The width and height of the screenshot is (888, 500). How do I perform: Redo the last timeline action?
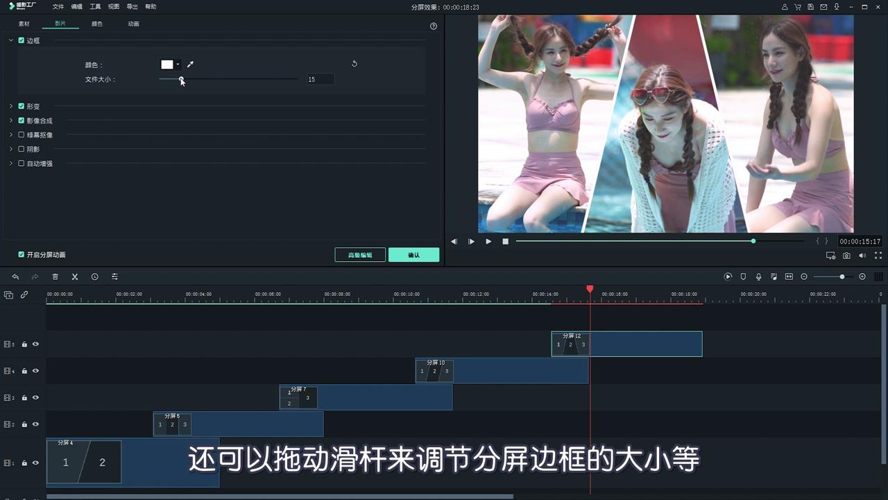pos(35,276)
